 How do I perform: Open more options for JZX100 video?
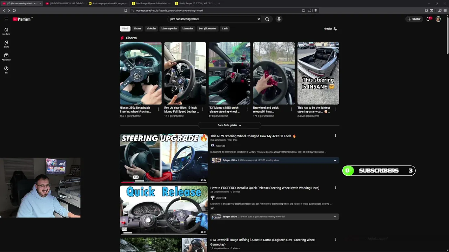pos(335,135)
